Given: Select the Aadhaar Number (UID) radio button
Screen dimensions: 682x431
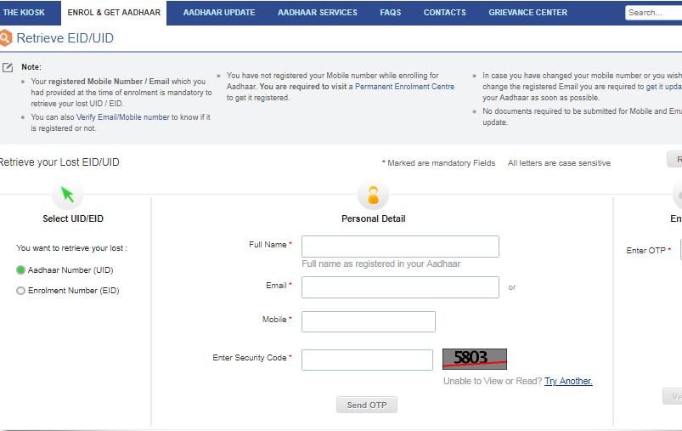Looking at the screenshot, I should (20, 270).
